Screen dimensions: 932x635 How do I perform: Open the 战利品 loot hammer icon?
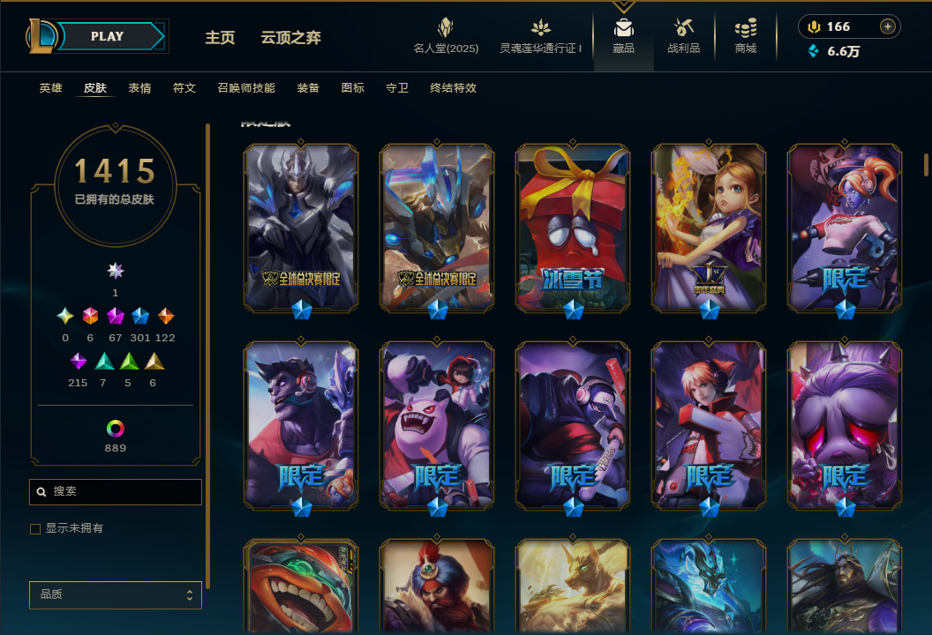683,27
